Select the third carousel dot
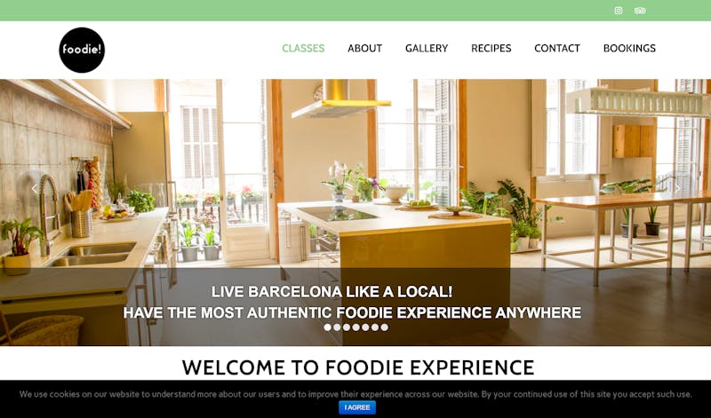This screenshot has width=711, height=418. tap(347, 327)
